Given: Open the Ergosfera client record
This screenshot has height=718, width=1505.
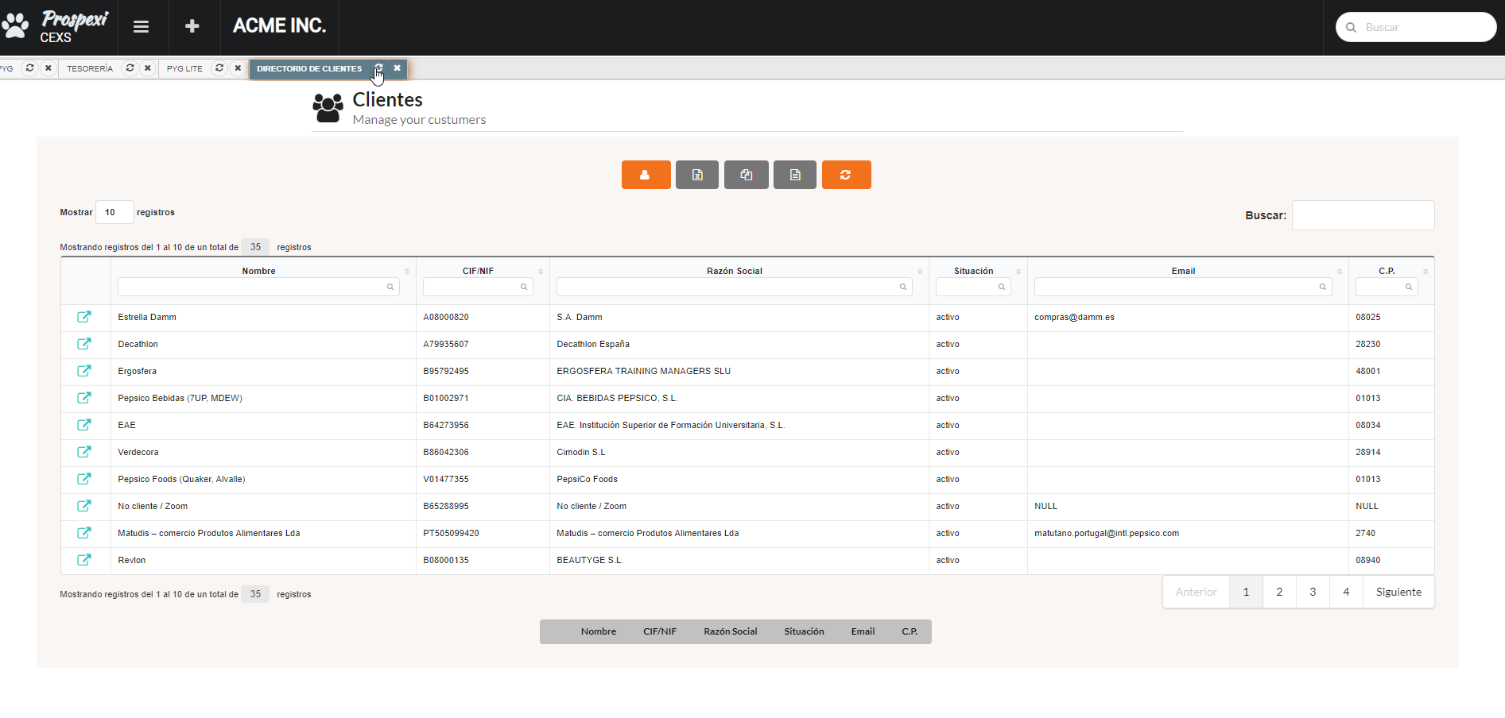Looking at the screenshot, I should pyautogui.click(x=83, y=371).
